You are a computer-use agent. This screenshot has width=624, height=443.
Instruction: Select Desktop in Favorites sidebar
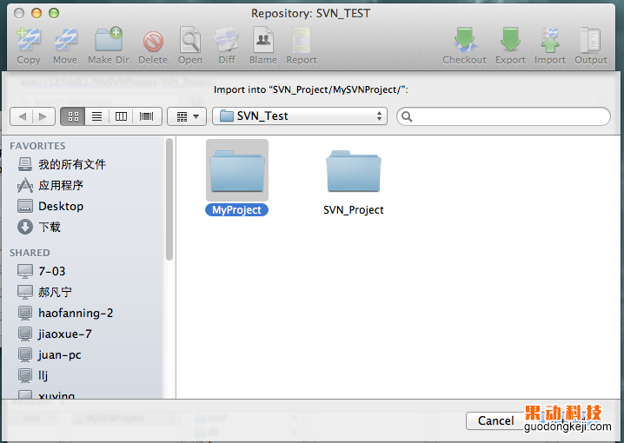tap(60, 206)
